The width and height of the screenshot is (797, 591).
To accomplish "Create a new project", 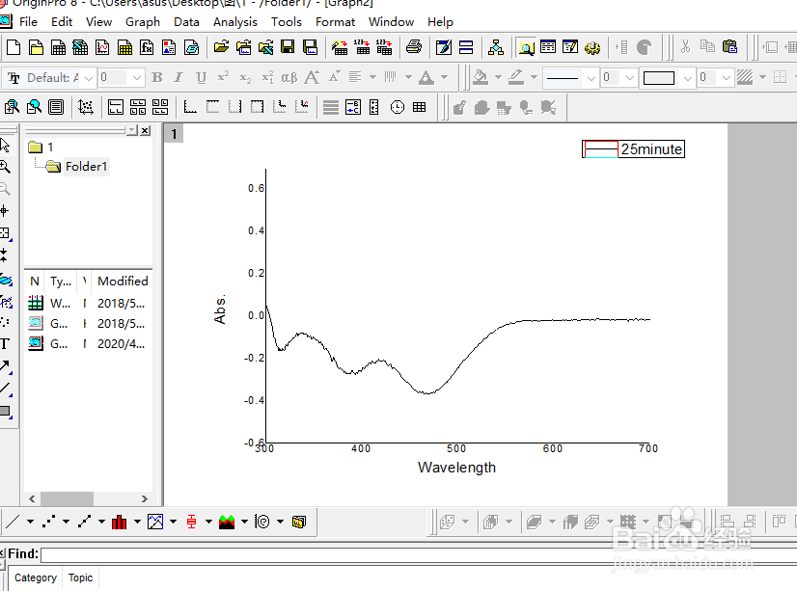I will pyautogui.click(x=14, y=48).
